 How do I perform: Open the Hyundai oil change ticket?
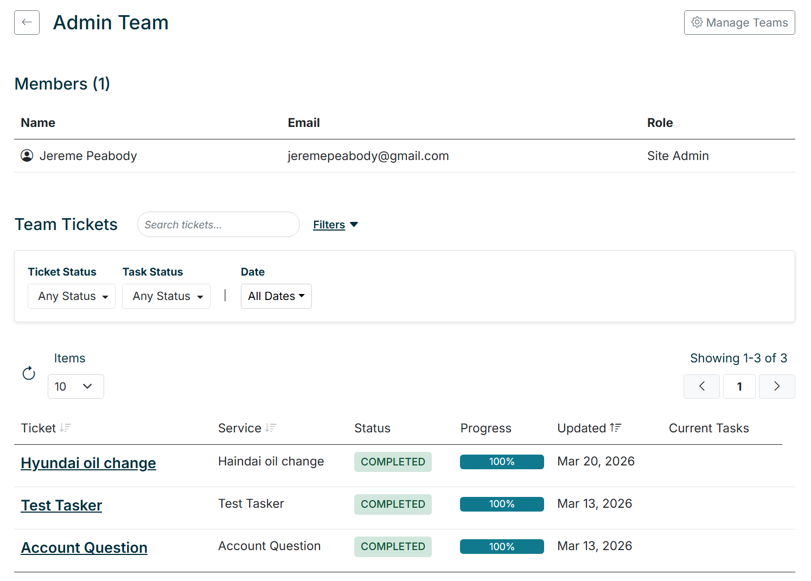(88, 463)
